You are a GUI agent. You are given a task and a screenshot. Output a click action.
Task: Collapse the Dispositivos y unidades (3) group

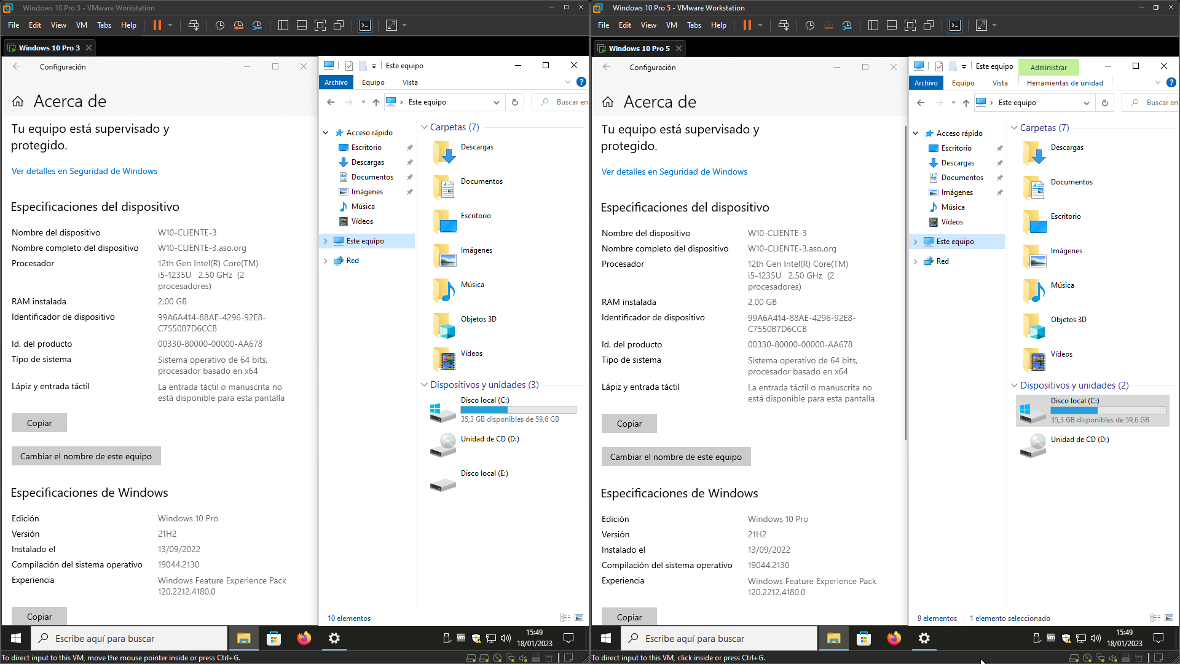(x=424, y=385)
